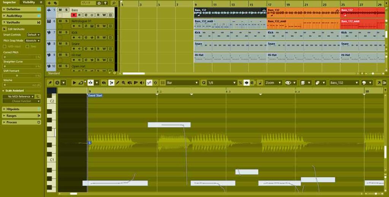Screen dimensions: 389x197
Task: Open track list settings gear
Action: click(x=114, y=73)
